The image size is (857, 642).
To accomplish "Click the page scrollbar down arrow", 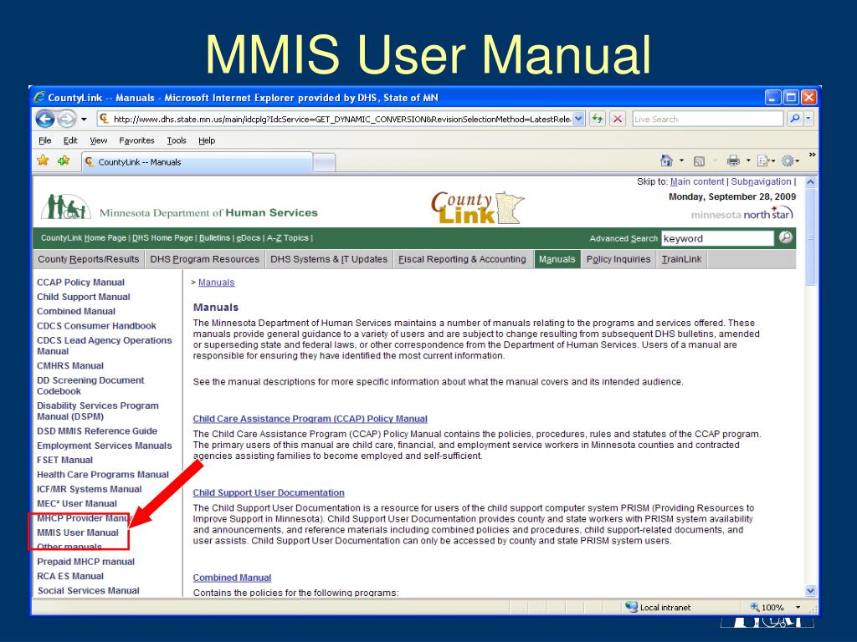I will (x=810, y=591).
